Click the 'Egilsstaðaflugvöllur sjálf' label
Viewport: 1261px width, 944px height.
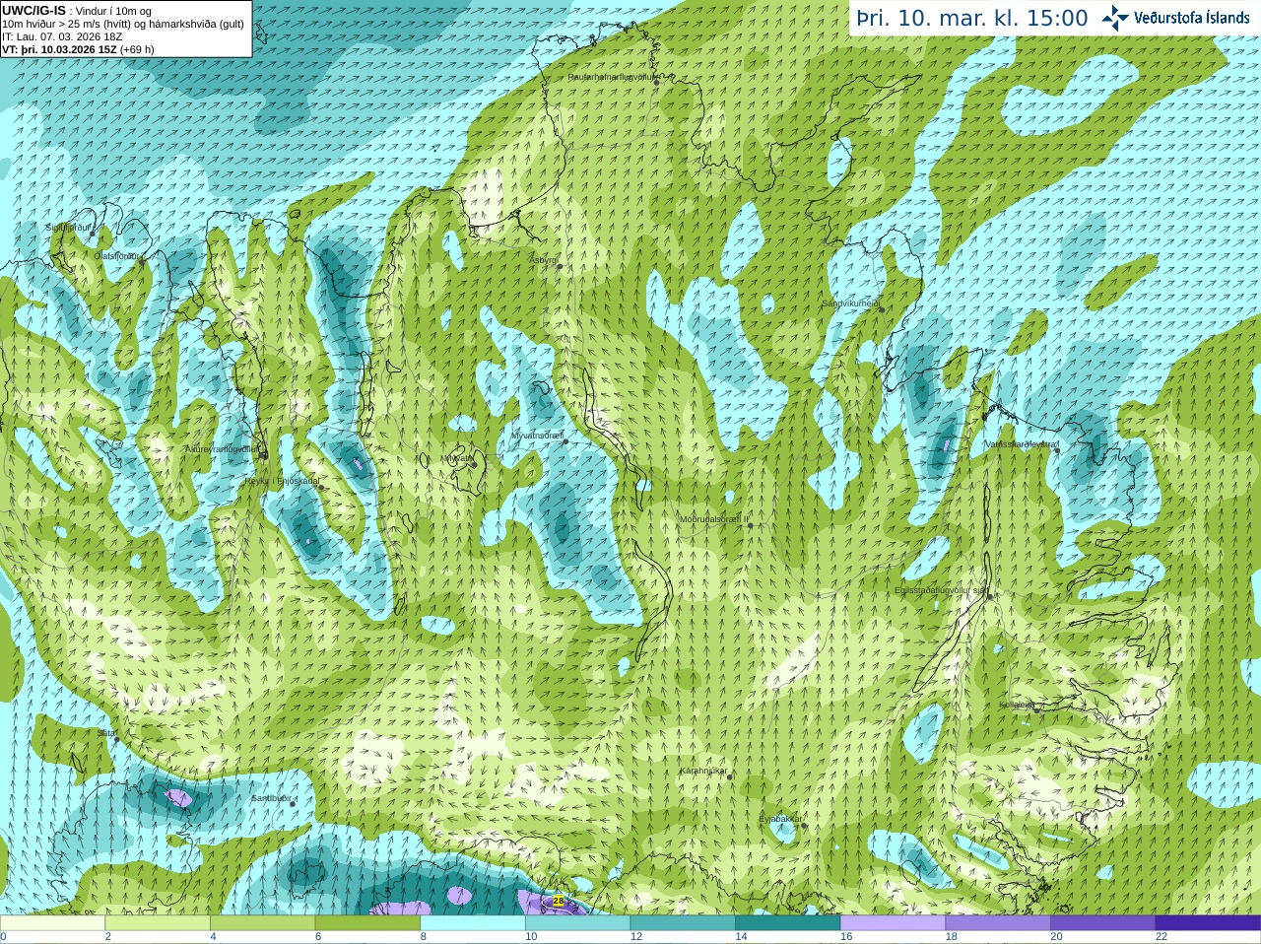[x=941, y=590]
